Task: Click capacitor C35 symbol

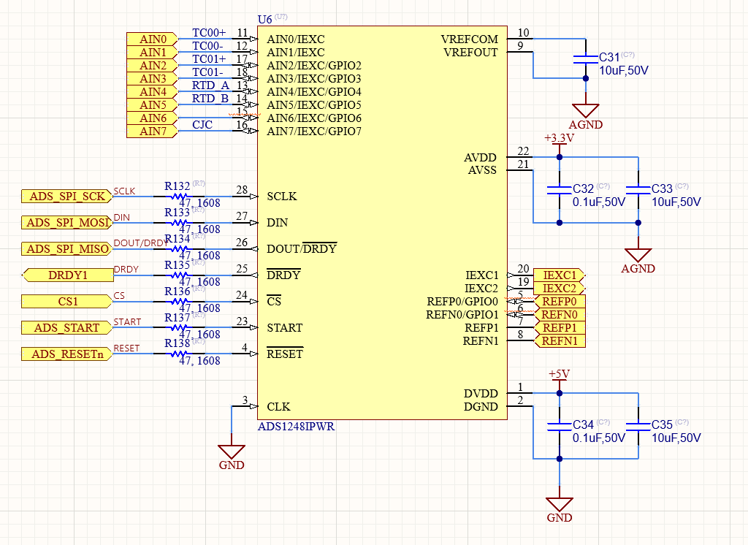Action: 638,426
